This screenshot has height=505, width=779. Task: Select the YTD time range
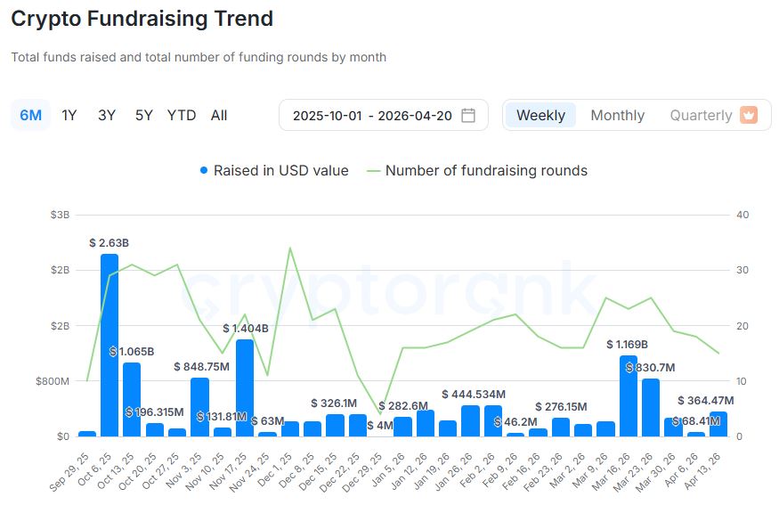182,115
